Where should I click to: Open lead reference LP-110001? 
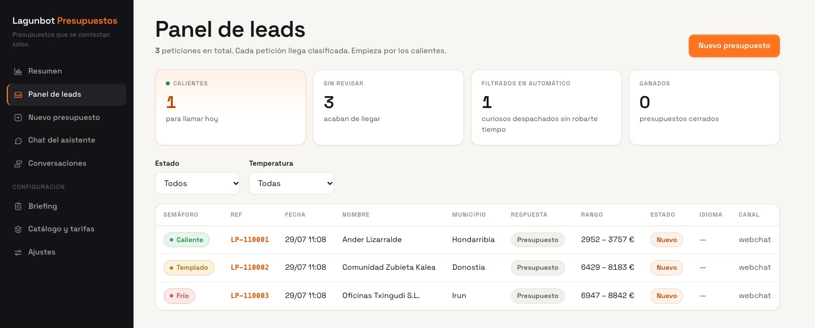[x=250, y=240]
